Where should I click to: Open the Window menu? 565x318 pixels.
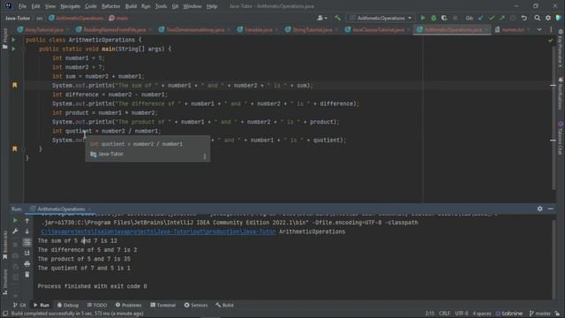click(192, 6)
